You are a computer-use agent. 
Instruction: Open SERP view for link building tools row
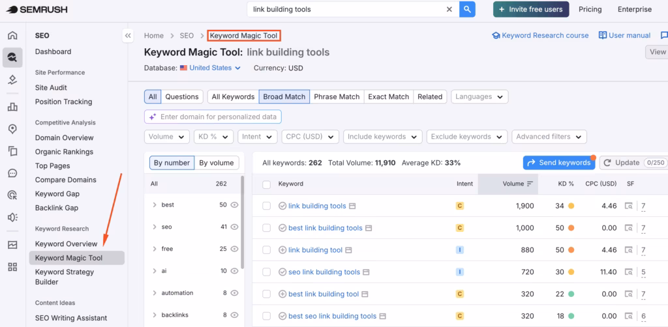(x=629, y=206)
